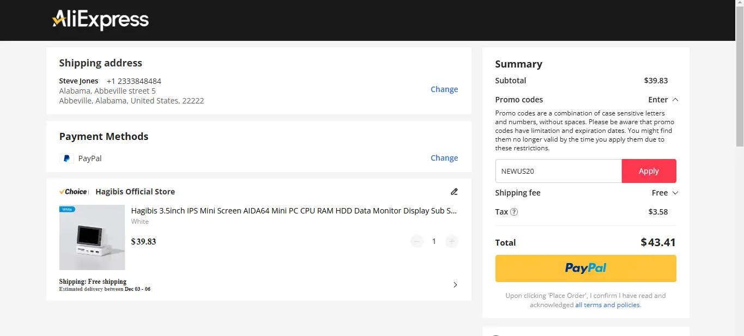Click the PayPal payment method icon
Screen dimensions: 744x336
66,158
